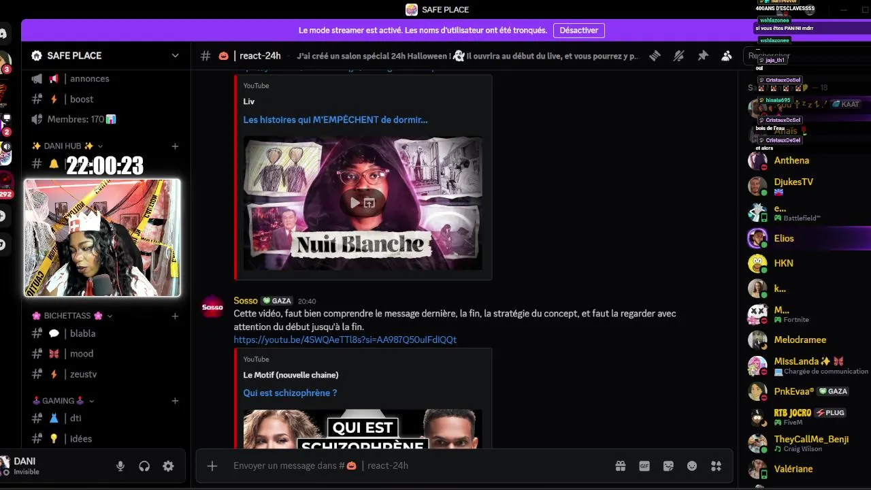Screen dimensions: 871x490
Task: Open the emoji picker
Action: (692, 466)
